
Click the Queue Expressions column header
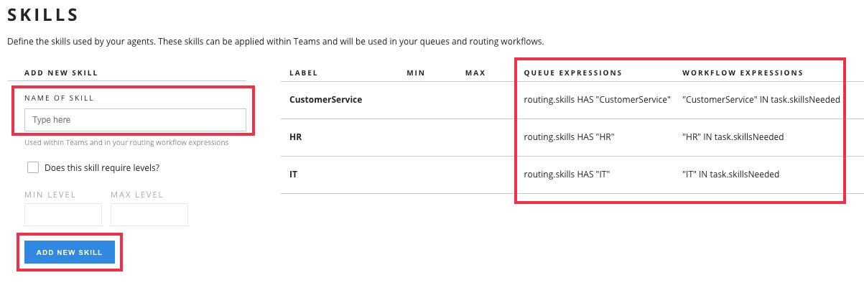point(572,73)
